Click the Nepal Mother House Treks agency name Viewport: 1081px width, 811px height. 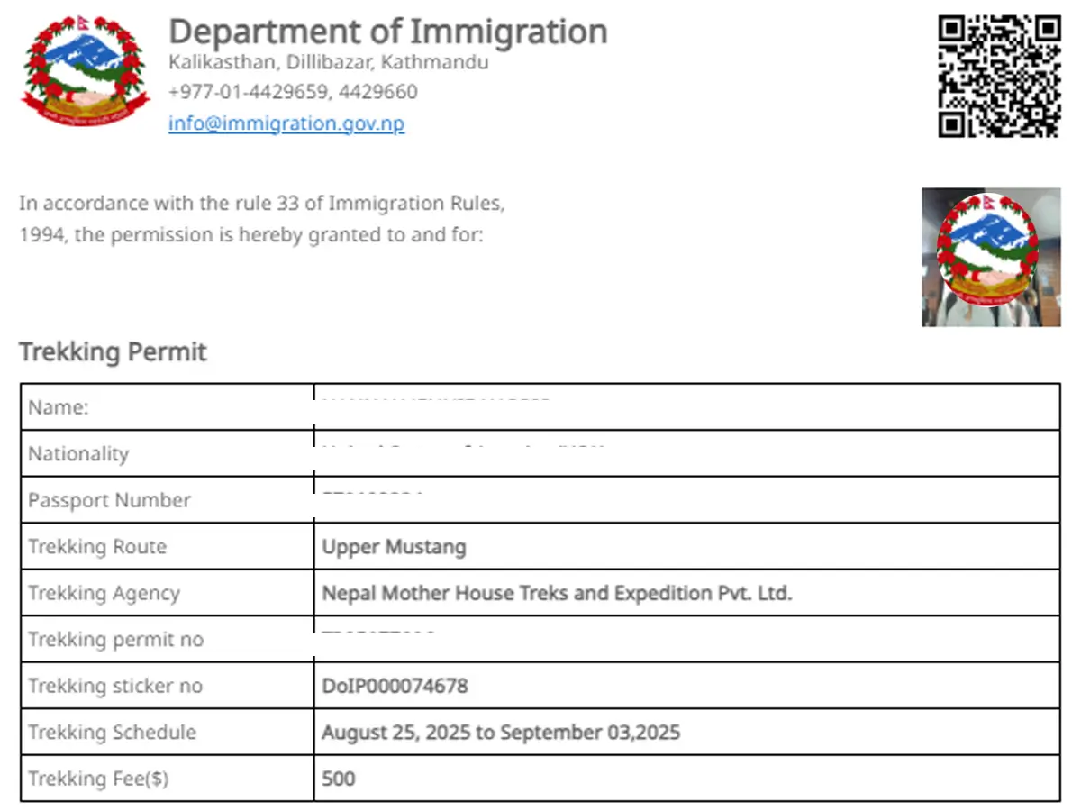[x=557, y=594]
